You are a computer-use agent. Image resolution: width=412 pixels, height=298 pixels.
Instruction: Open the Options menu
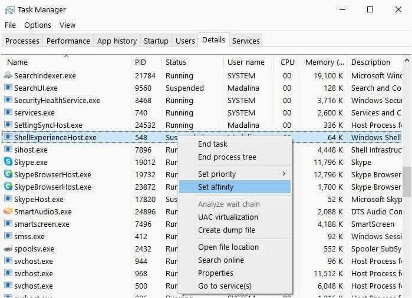(x=38, y=25)
